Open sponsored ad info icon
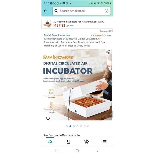This screenshot has width=155, height=155. [111, 31]
